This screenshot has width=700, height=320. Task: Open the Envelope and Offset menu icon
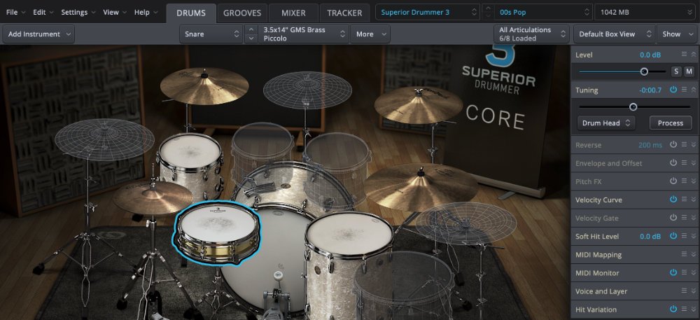(684, 163)
